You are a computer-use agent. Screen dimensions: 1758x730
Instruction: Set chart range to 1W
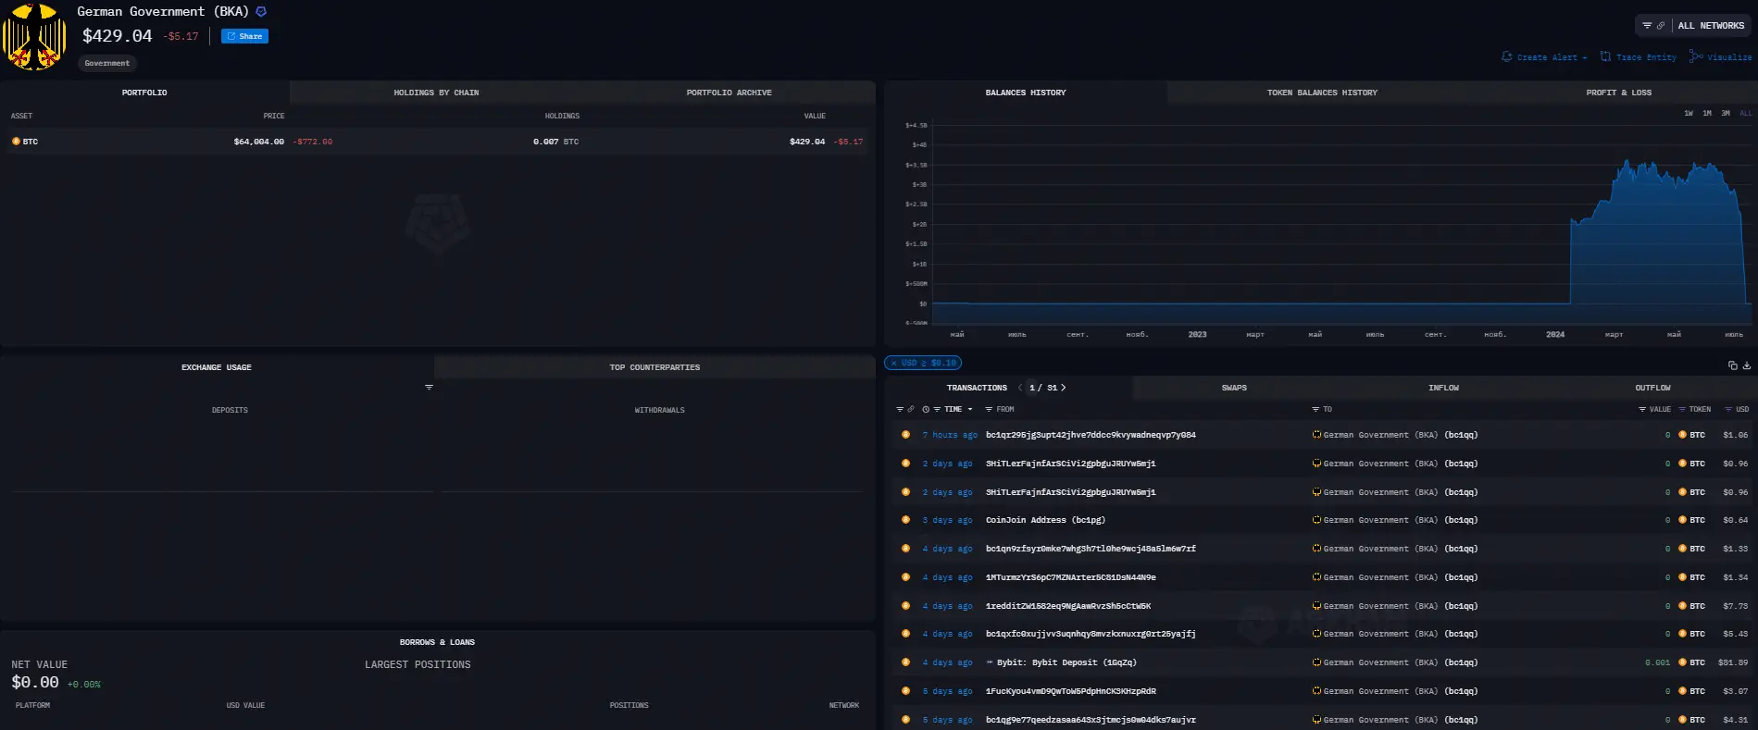pos(1689,114)
